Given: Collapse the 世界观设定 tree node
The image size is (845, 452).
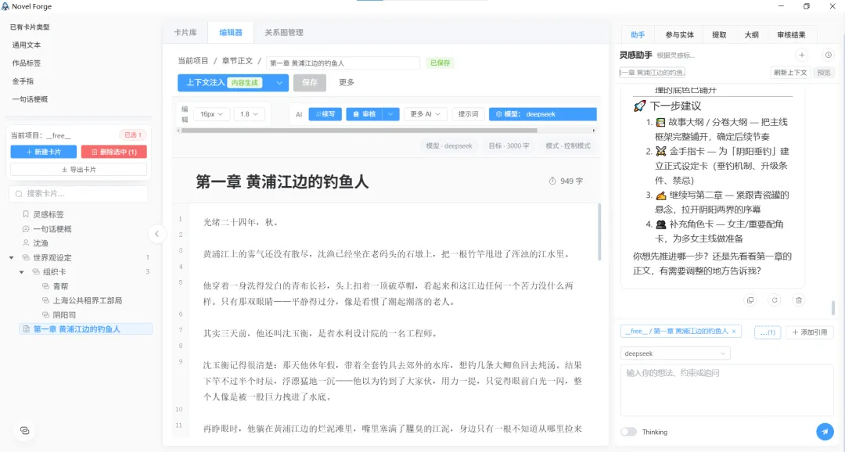Looking at the screenshot, I should coord(11,257).
